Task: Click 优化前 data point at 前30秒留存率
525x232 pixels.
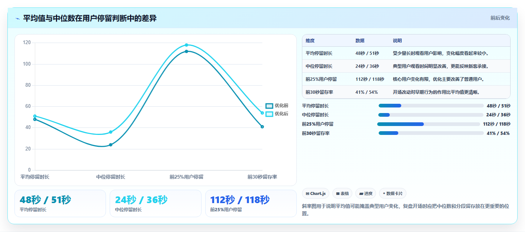Action: click(262, 127)
